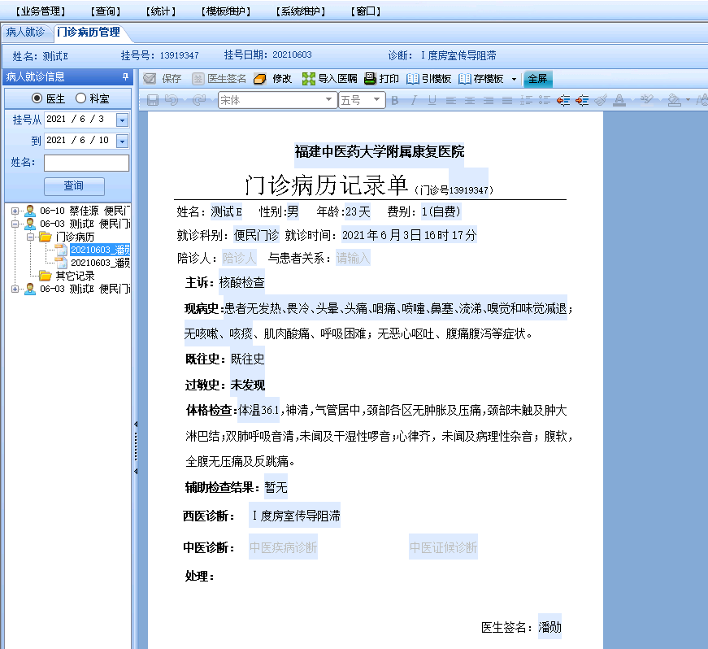Click the 姓名 search input field
708x649 pixels.
(86, 163)
